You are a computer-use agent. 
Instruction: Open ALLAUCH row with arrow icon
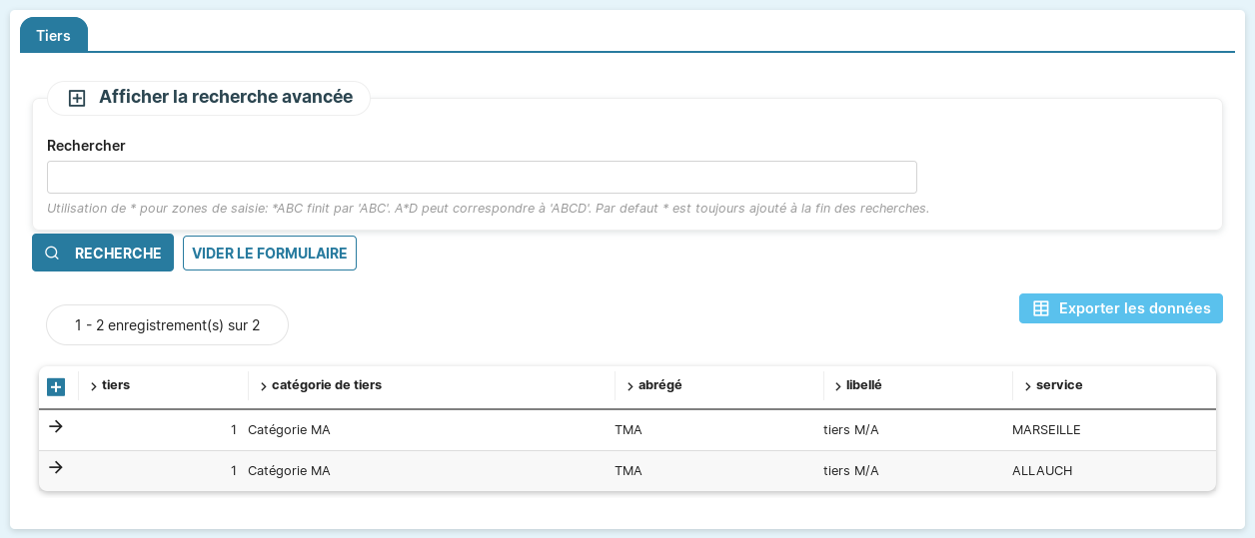(56, 468)
